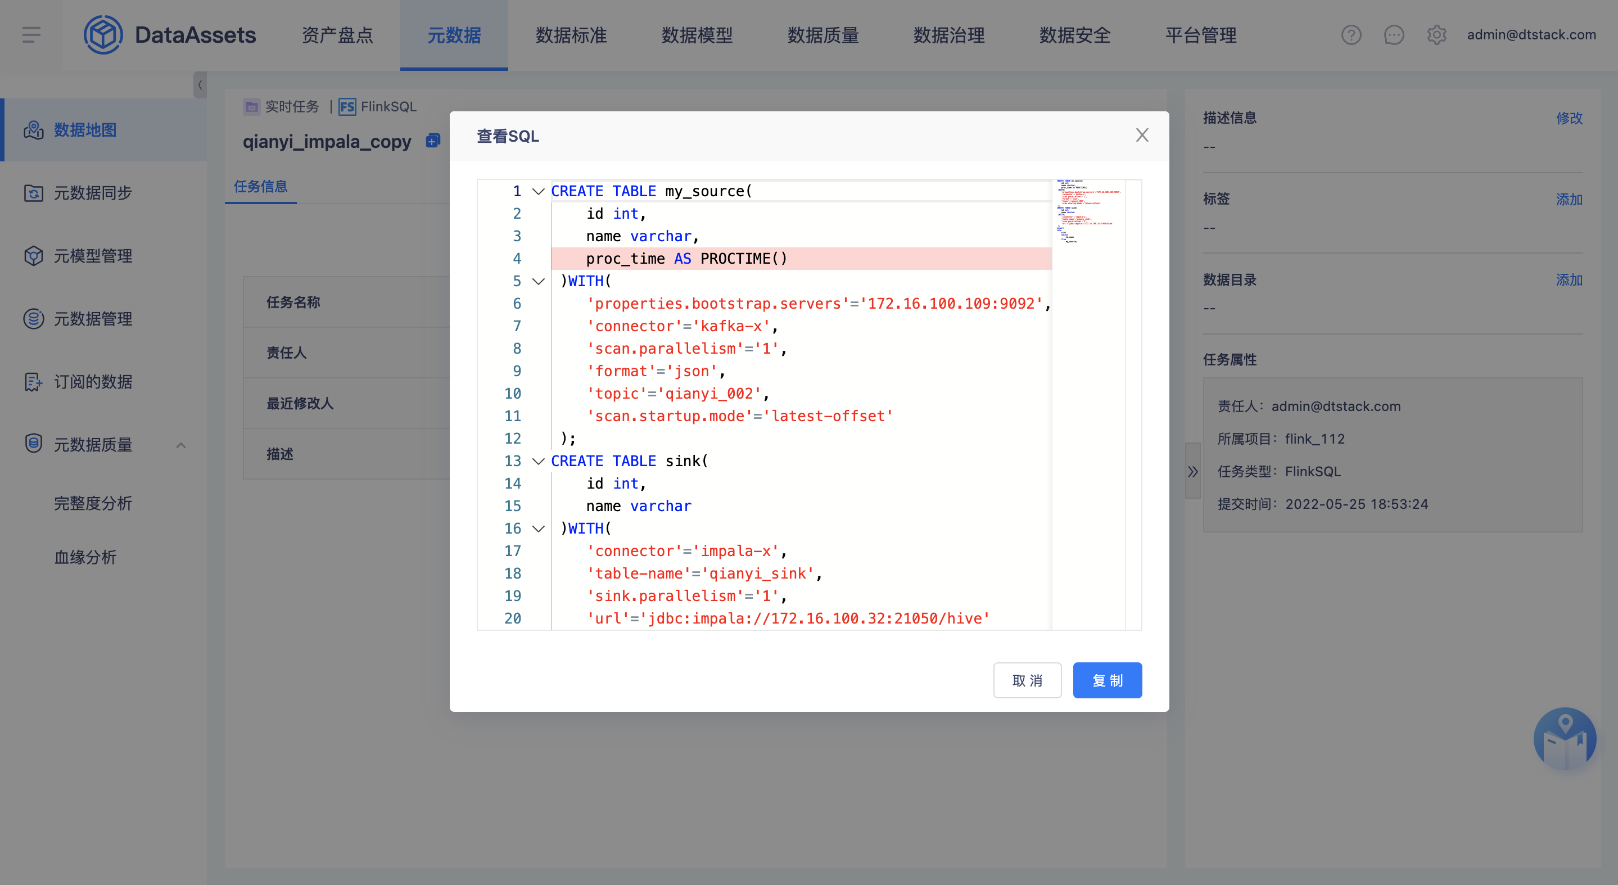Click the 实时任务 folder icon
This screenshot has width=1618, height=885.
tap(251, 107)
